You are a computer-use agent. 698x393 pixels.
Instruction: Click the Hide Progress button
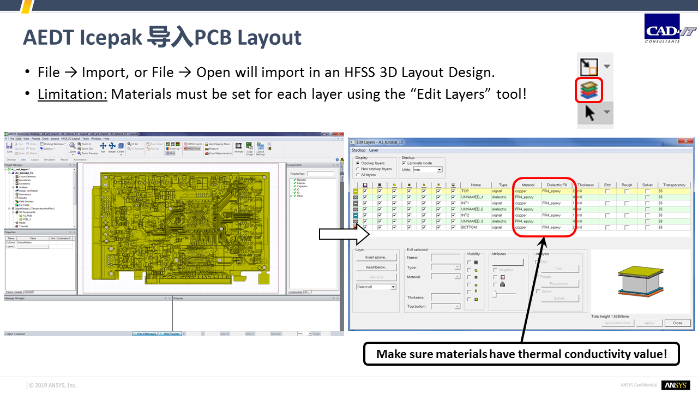[170, 334]
